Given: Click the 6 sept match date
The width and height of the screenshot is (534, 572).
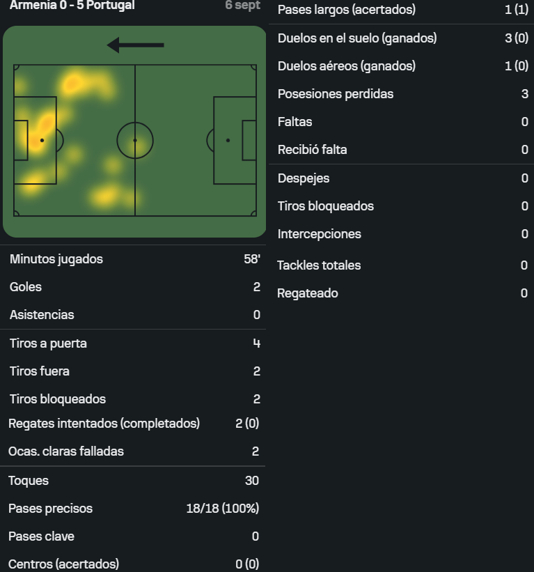Looking at the screenshot, I should pos(242,6).
